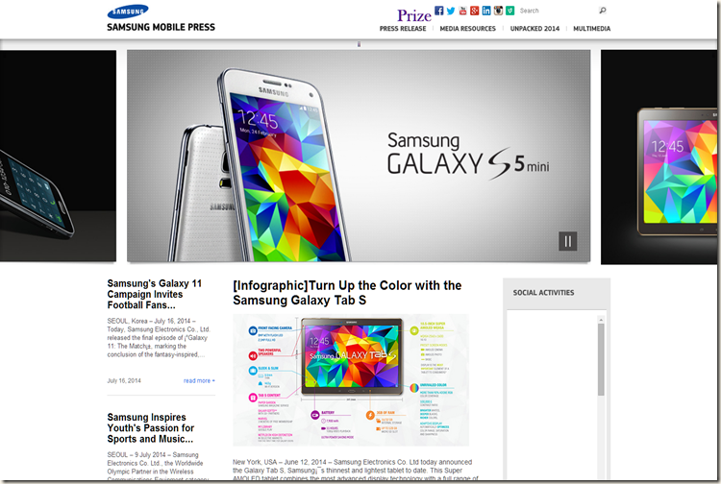Click the Search input field
Screen dimensions: 721x484
pyautogui.click(x=558, y=11)
